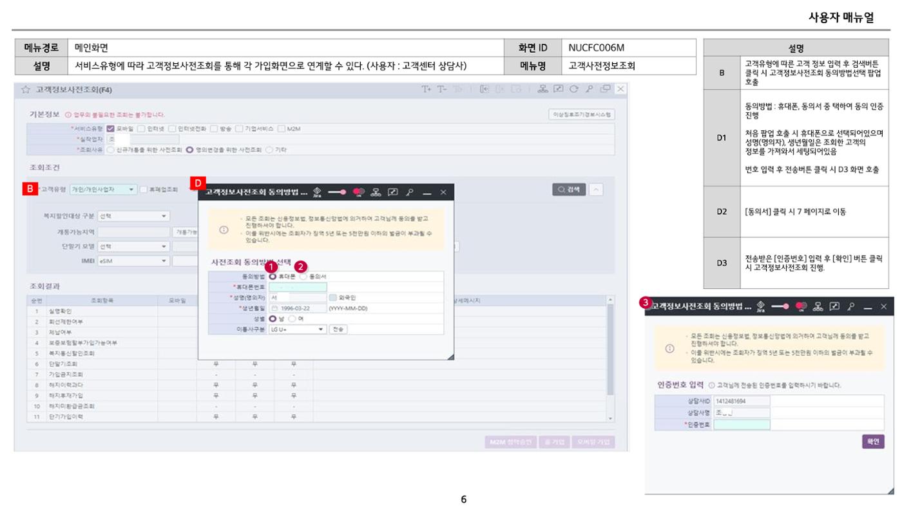
Task: Select 휴대폰 consent method radio
Action: (x=273, y=276)
